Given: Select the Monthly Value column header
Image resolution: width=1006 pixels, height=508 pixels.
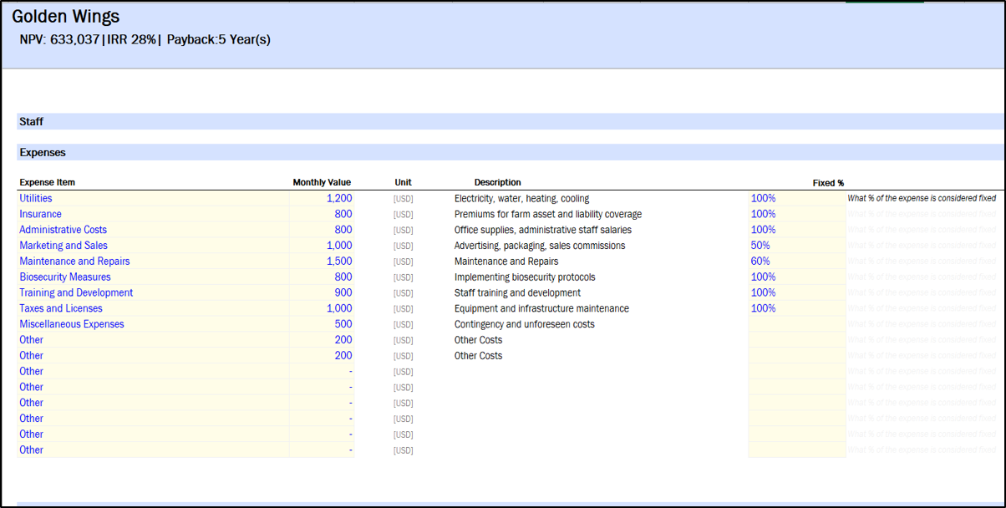Looking at the screenshot, I should [x=322, y=182].
